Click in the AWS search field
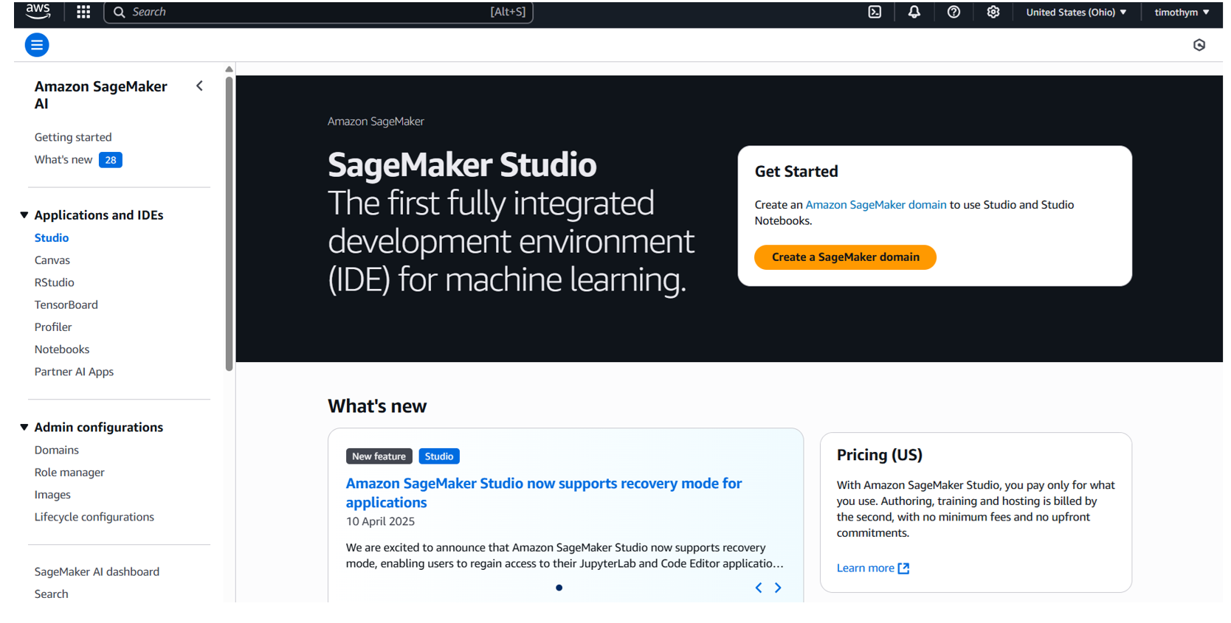This screenshot has width=1231, height=623. pos(318,12)
